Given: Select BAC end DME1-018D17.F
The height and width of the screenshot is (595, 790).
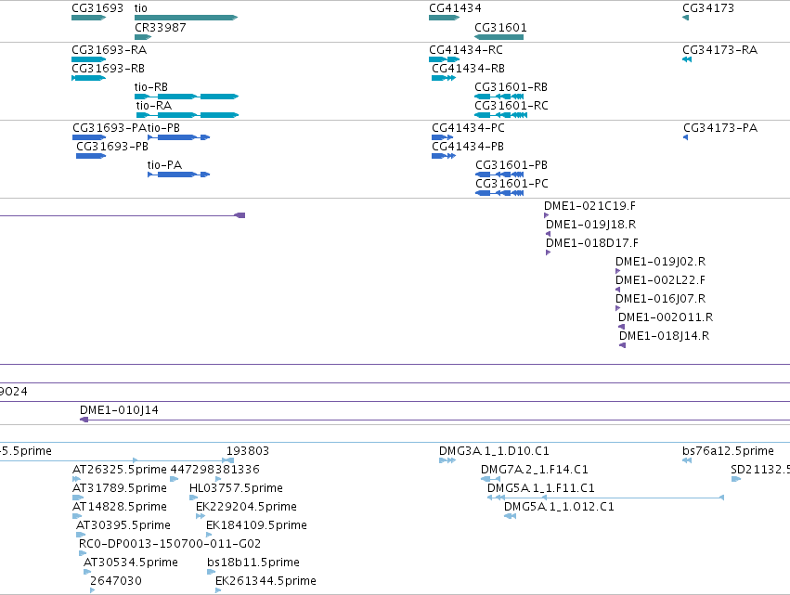Looking at the screenshot, I should pos(592,243).
